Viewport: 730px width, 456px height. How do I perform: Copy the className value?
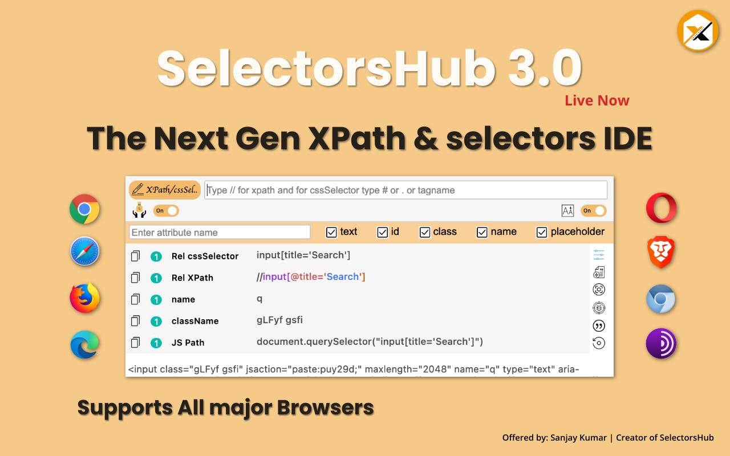point(135,321)
